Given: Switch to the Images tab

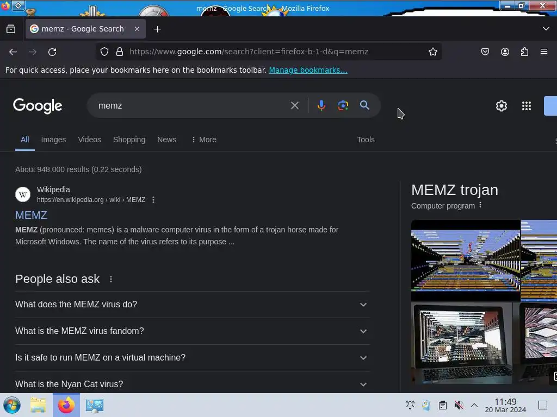Looking at the screenshot, I should pyautogui.click(x=54, y=140).
